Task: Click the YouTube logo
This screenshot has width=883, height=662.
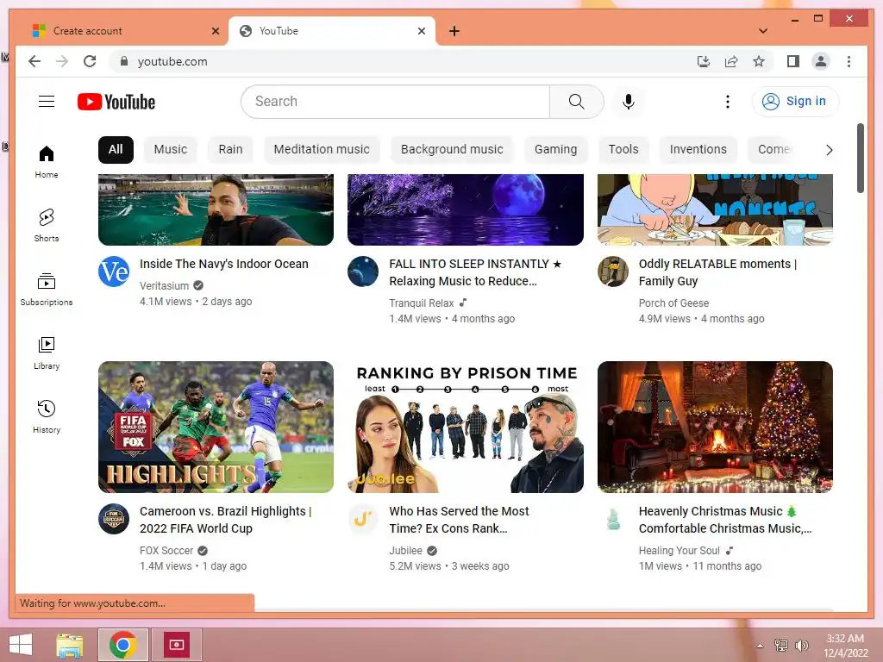Action: tap(116, 102)
